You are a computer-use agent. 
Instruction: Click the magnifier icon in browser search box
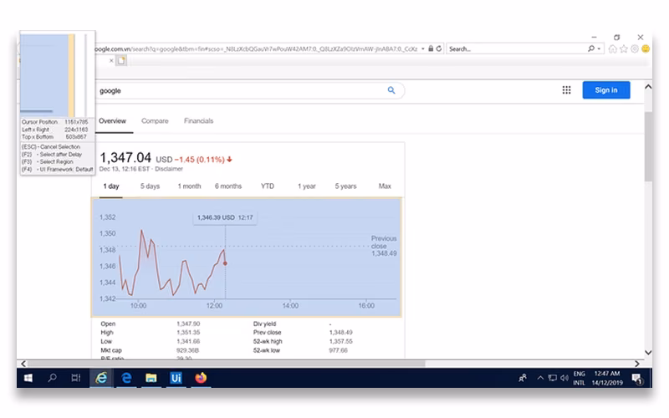pyautogui.click(x=591, y=48)
